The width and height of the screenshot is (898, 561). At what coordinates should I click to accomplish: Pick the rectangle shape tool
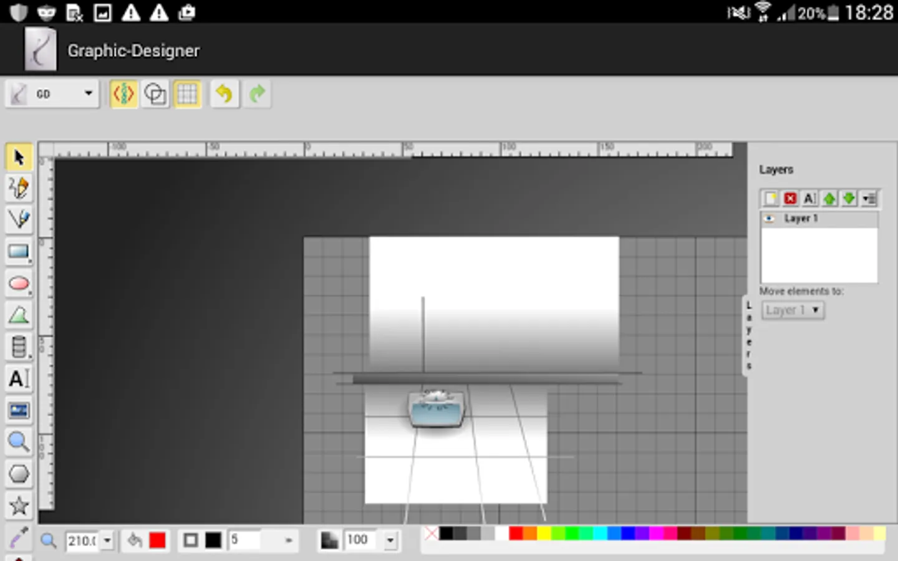19,252
